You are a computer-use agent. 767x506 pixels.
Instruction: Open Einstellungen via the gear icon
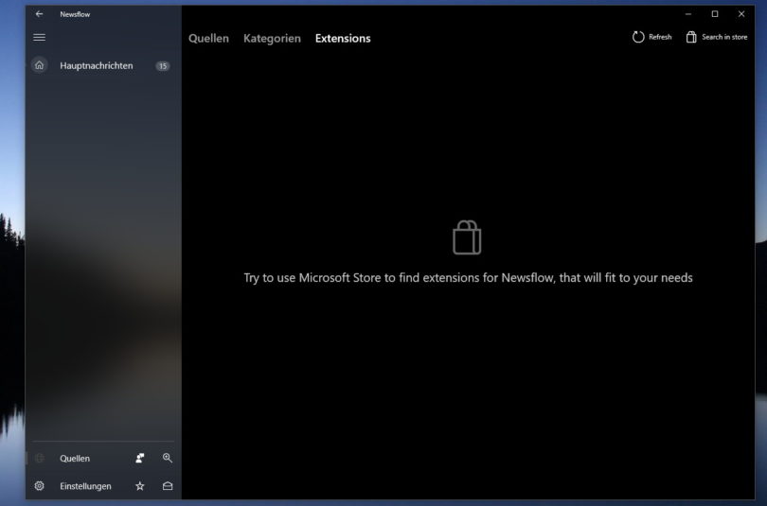(39, 486)
